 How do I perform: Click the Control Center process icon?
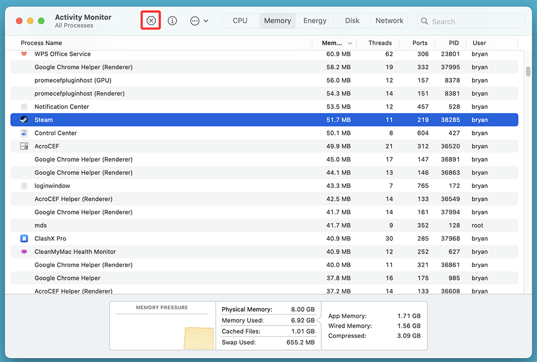[24, 133]
